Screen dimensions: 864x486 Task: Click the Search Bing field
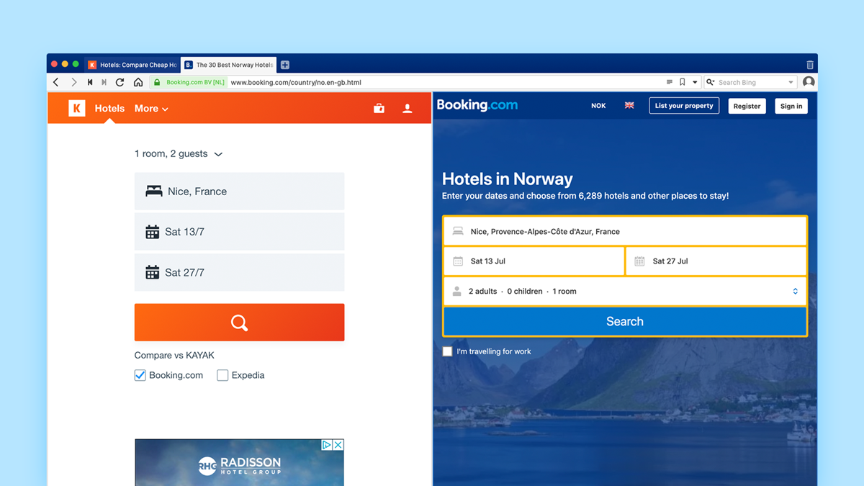pos(752,83)
